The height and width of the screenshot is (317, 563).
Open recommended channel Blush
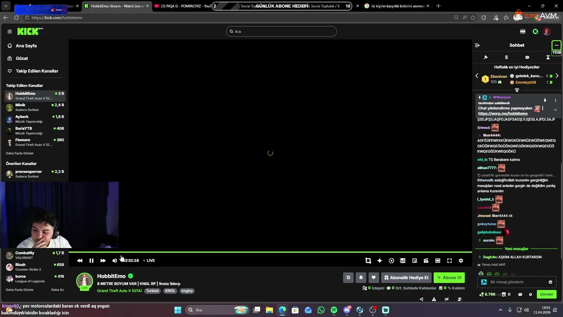(x=35, y=267)
